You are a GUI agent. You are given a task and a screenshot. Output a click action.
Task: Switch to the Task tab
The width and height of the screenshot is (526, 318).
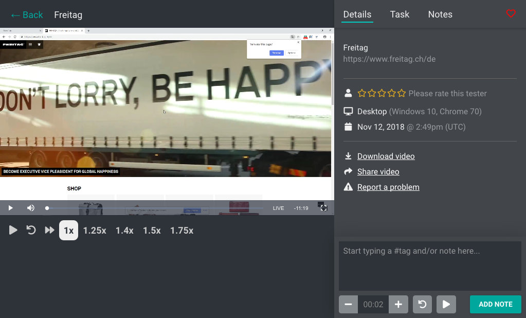click(400, 14)
